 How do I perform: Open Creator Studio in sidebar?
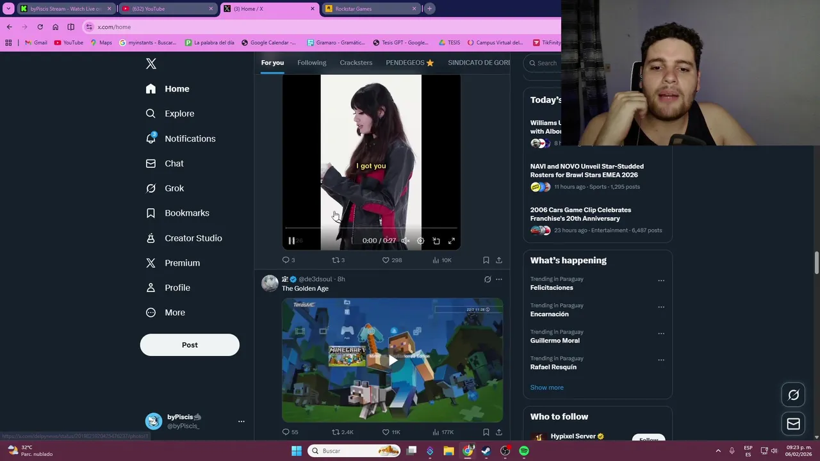point(184,238)
